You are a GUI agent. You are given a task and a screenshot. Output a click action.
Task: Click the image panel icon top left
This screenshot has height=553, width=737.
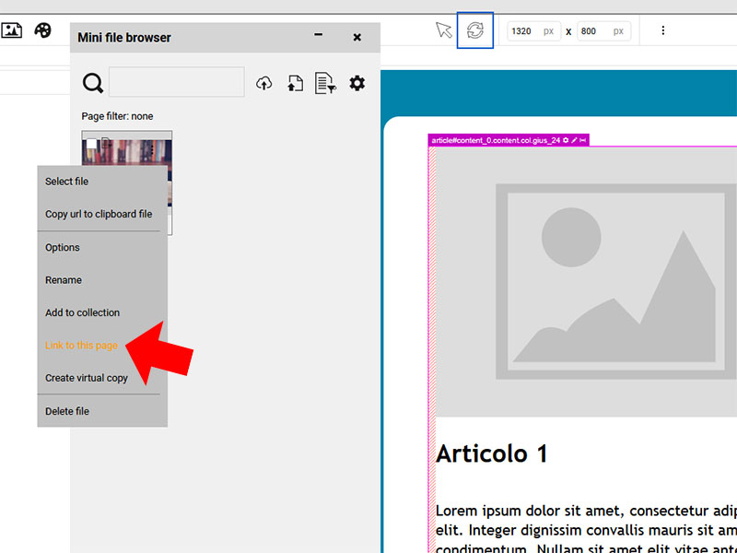[12, 30]
